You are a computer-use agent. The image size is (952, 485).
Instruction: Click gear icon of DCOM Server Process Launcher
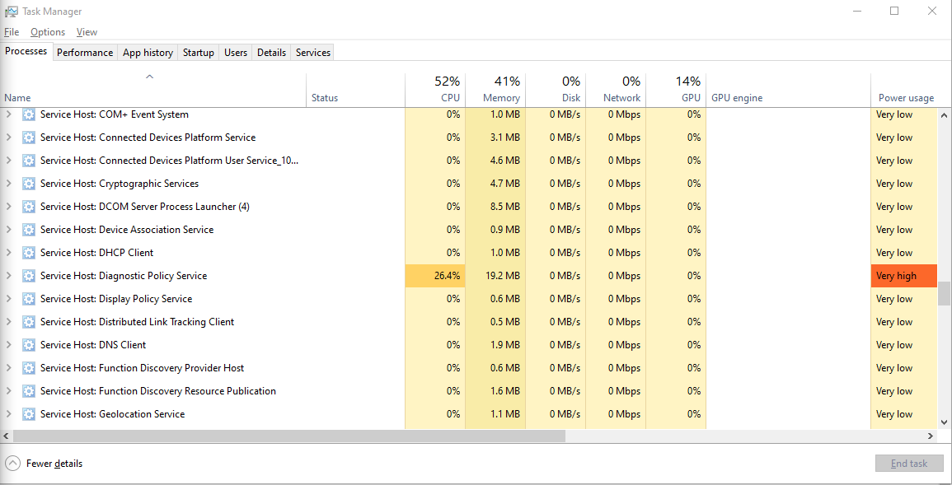[x=29, y=207]
